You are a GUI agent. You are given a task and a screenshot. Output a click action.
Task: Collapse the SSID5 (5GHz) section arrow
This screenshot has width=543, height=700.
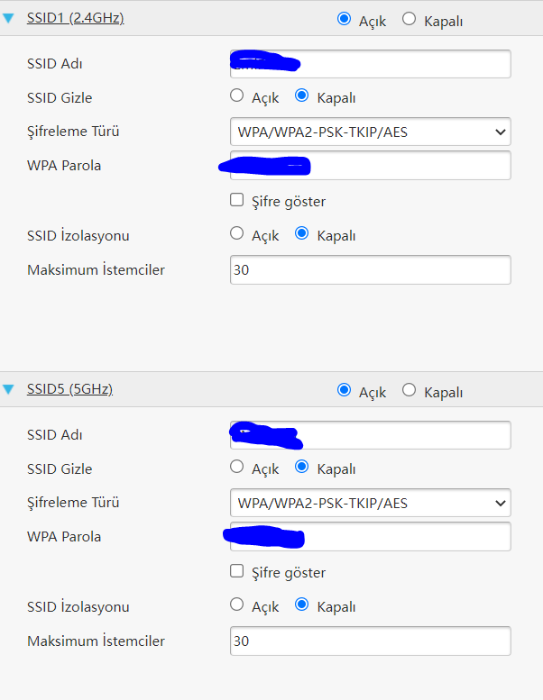pyautogui.click(x=9, y=390)
